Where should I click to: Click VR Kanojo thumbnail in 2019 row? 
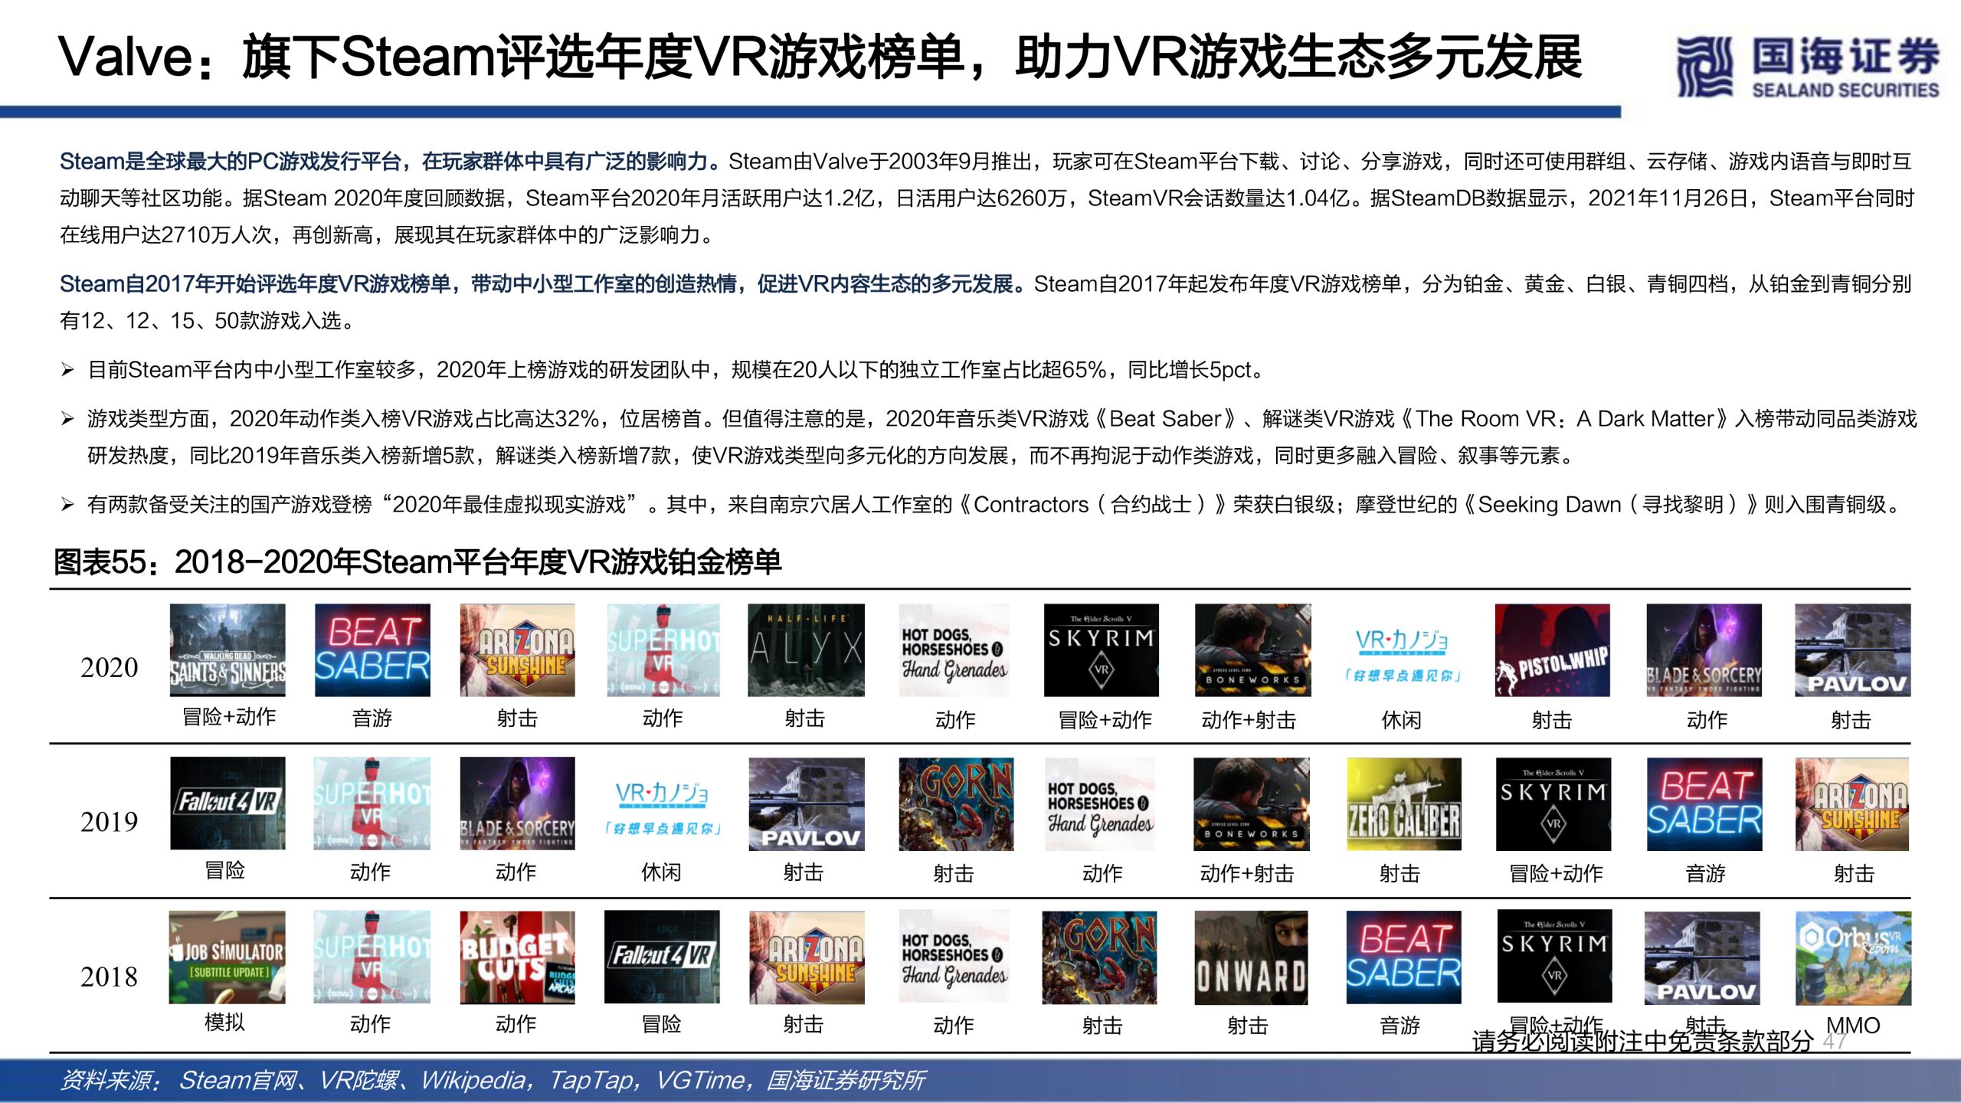(663, 807)
